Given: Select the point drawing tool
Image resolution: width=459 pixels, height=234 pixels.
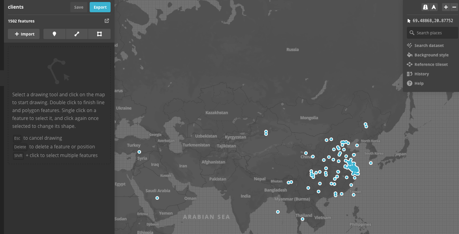Looking at the screenshot, I should pos(54,34).
